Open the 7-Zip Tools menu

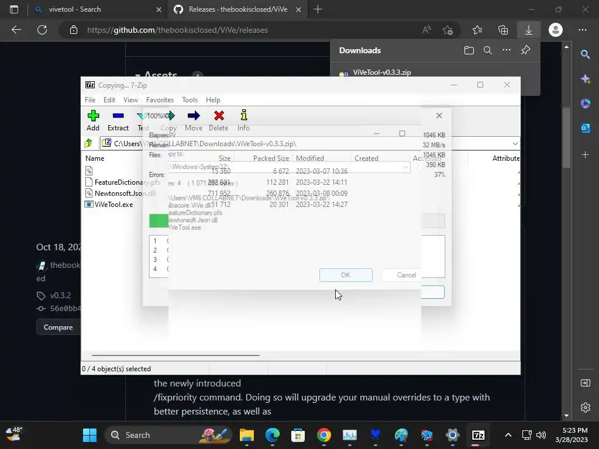click(190, 99)
